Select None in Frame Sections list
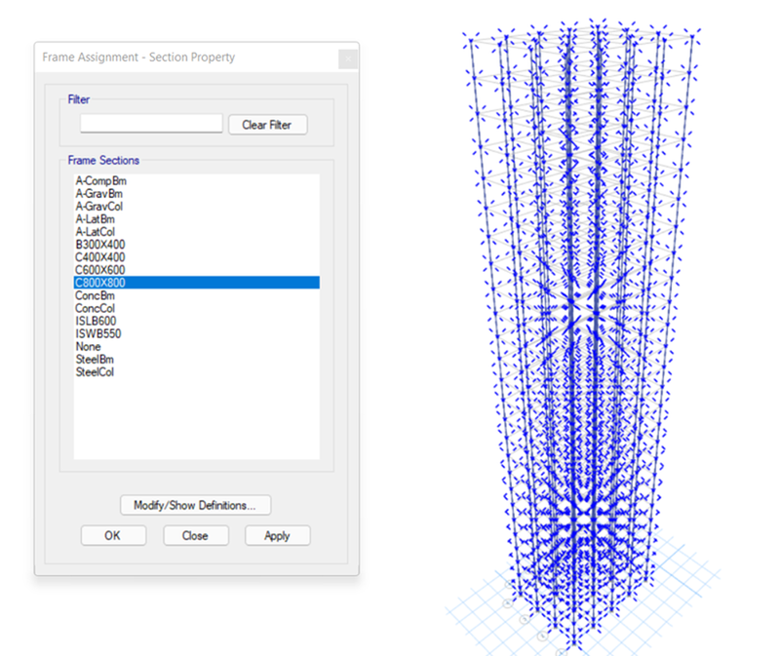 coord(197,347)
